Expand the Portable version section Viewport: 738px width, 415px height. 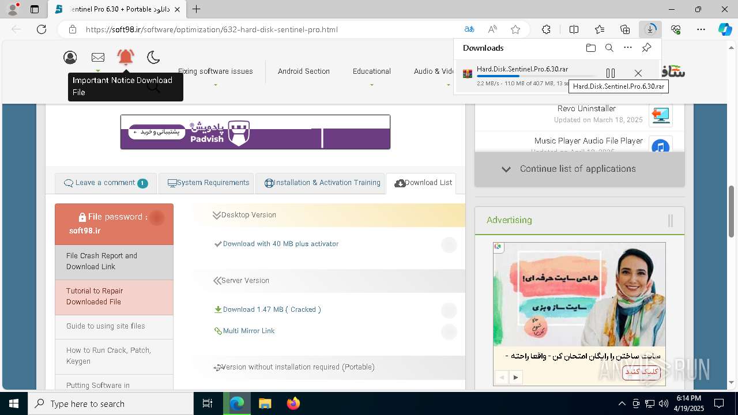(329, 367)
